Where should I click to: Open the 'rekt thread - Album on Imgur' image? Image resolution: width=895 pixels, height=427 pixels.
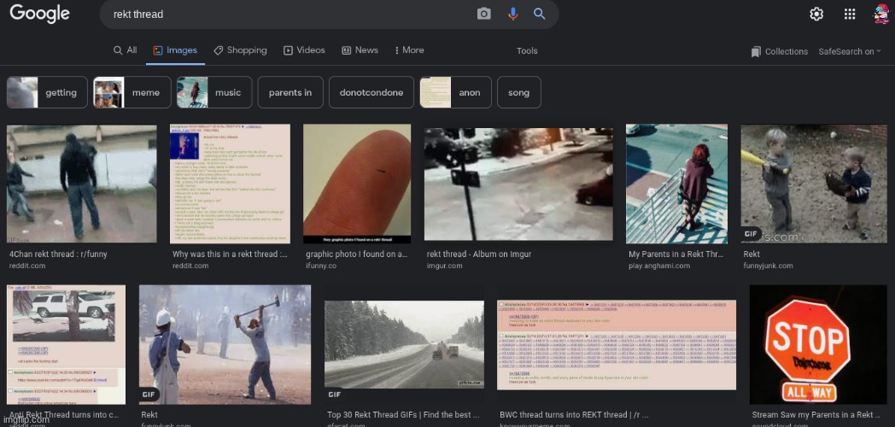(518, 184)
